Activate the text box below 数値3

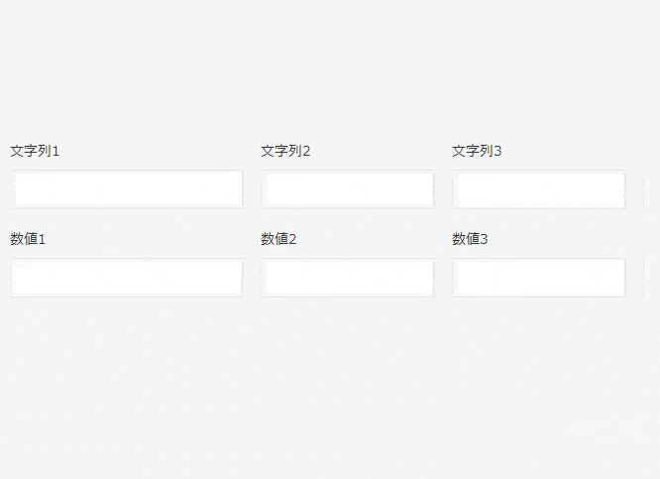point(538,278)
